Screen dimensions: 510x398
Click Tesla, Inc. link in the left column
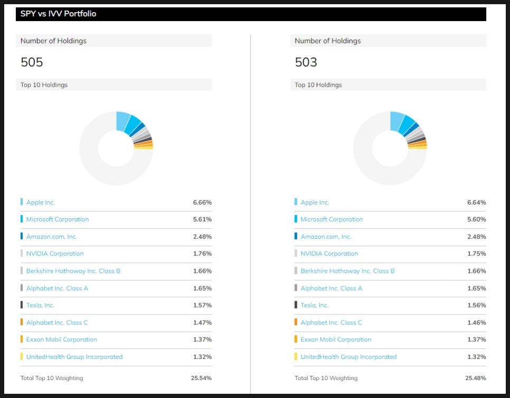click(x=40, y=305)
